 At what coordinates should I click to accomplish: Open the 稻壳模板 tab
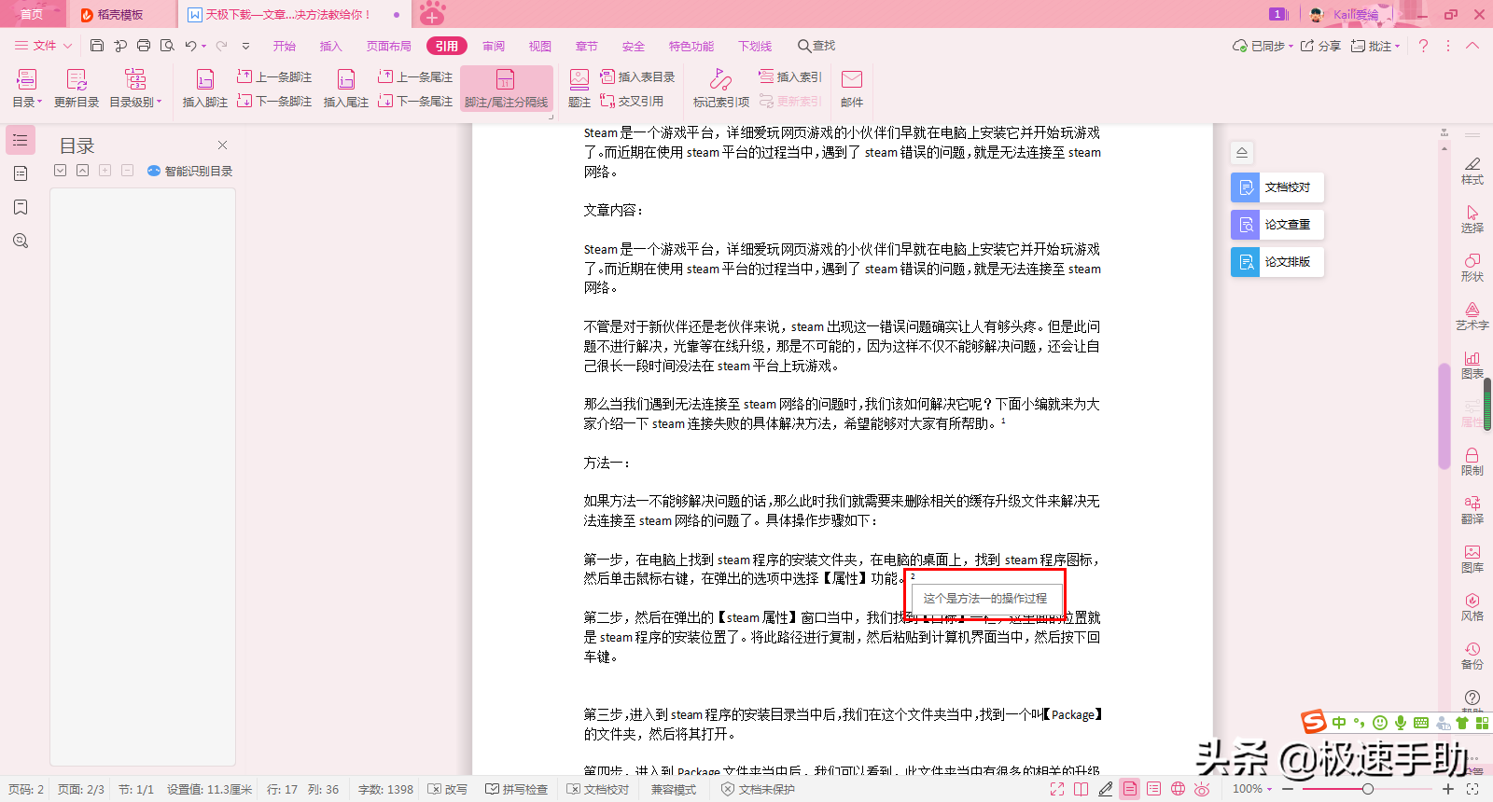(120, 14)
